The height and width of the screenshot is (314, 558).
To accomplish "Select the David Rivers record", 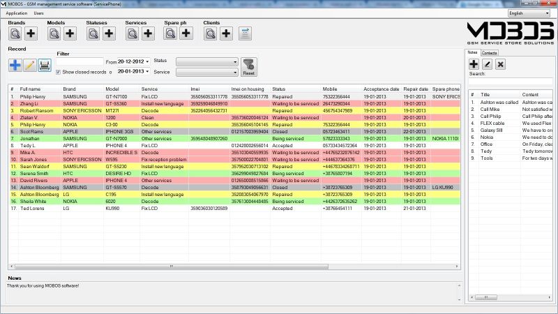I will point(234,181).
